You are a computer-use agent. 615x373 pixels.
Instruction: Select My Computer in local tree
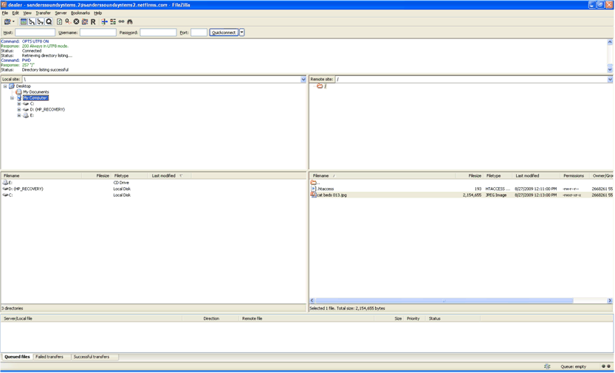point(35,98)
